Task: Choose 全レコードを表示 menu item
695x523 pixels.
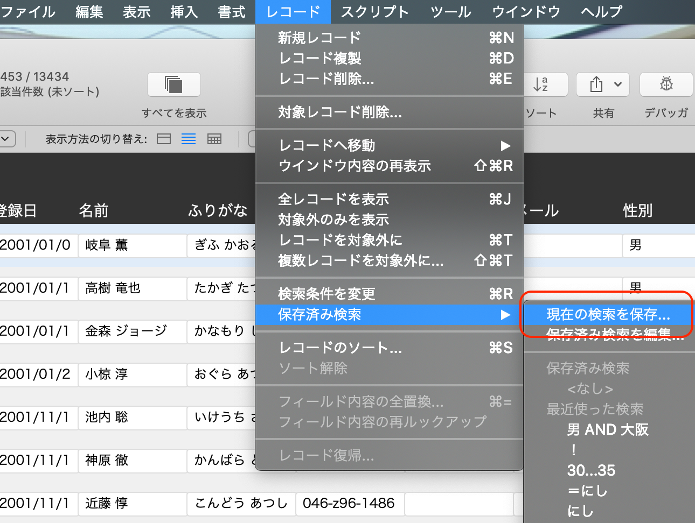Action: click(x=390, y=199)
